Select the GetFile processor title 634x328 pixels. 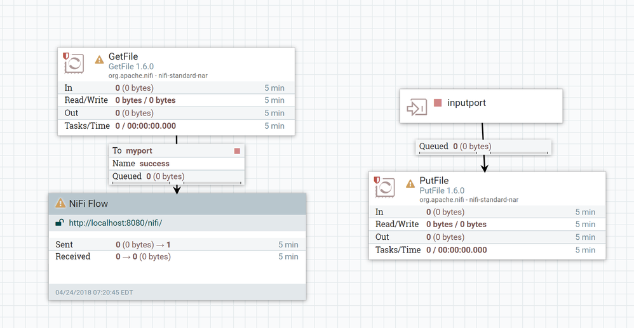[x=123, y=56]
